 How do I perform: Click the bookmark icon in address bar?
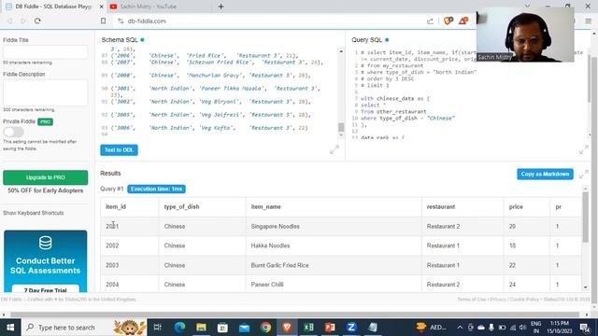click(103, 21)
